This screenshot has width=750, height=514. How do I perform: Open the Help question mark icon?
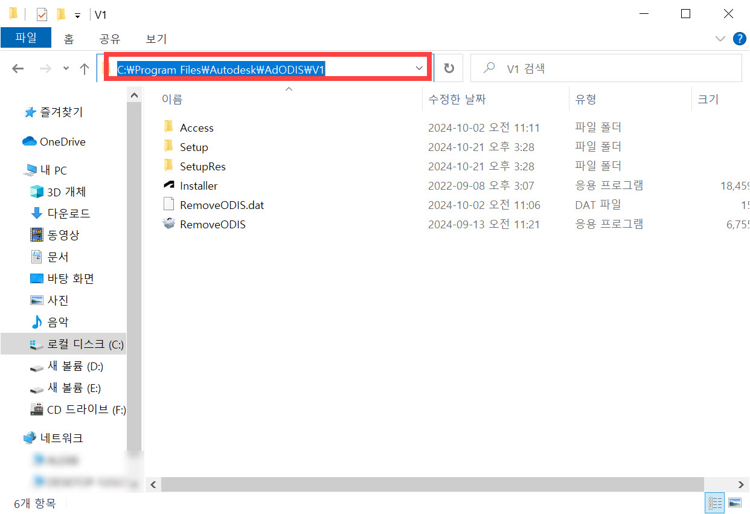point(739,39)
